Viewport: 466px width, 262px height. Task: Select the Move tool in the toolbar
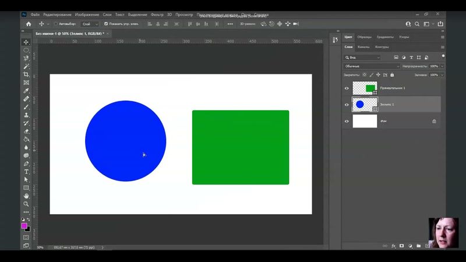pos(26,42)
